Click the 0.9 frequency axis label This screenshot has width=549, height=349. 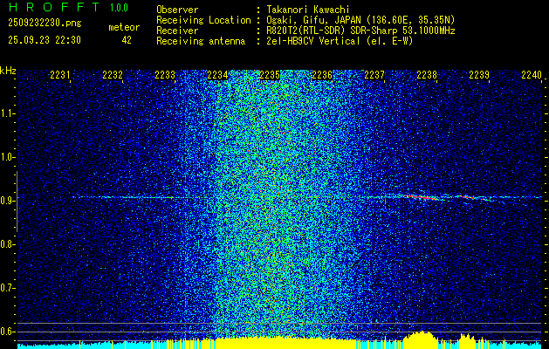tap(6, 201)
